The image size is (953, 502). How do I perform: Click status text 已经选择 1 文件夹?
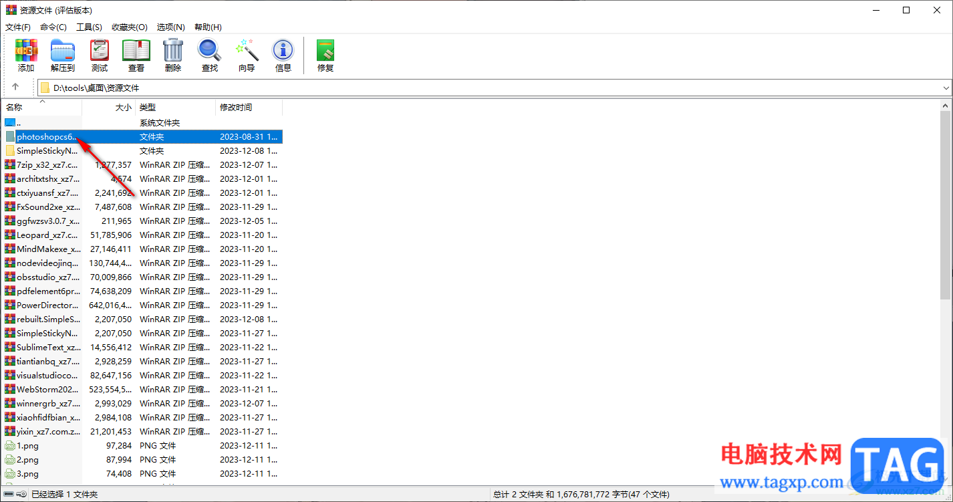click(64, 495)
